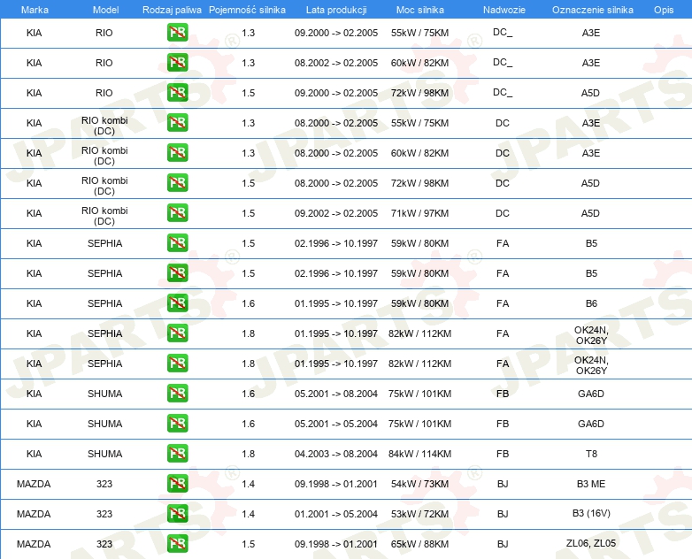Image resolution: width=692 pixels, height=559 pixels.
Task: Click the '54kW / 73KM' cell
Action: point(419,484)
